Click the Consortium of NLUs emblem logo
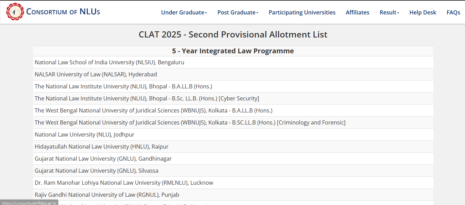Image resolution: width=465 pixels, height=205 pixels. pos(15,12)
